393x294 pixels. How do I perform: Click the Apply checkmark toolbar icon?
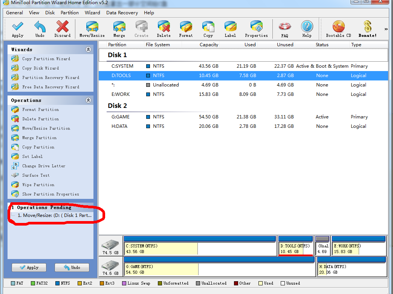(18, 29)
